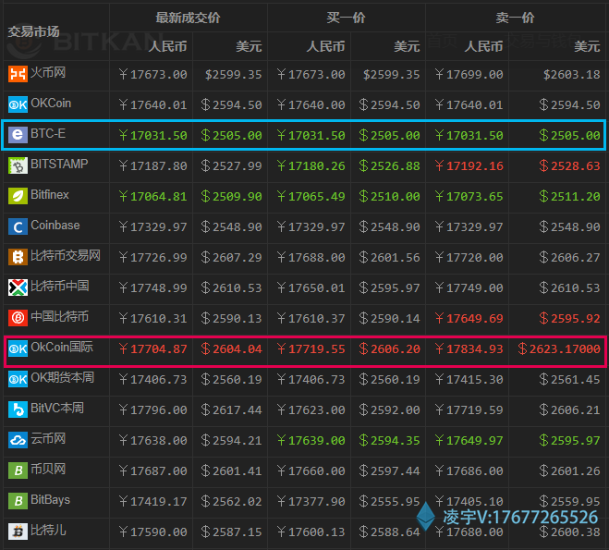The image size is (609, 550).
Task: Click the 比特币交易网 orange bitcoin icon
Action: [x=18, y=257]
